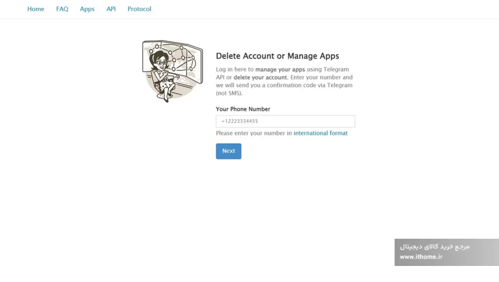Open the Protocol navigation link

point(139,9)
